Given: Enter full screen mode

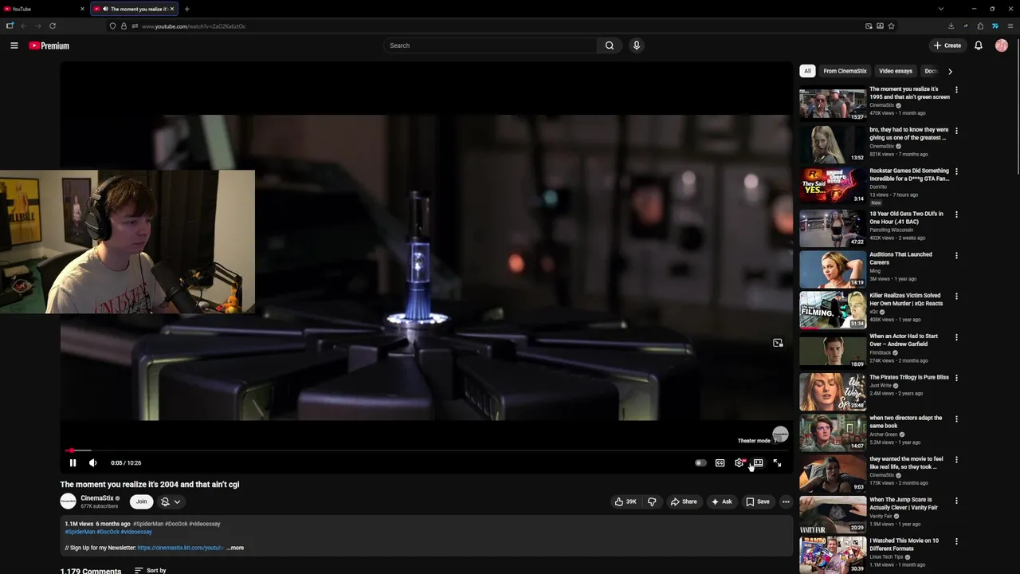Looking at the screenshot, I should 777,462.
